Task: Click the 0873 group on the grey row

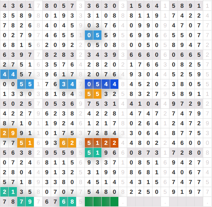Action: pos(144,153)
